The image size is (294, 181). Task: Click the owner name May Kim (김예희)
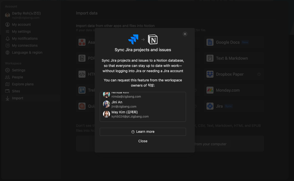click(x=125, y=112)
